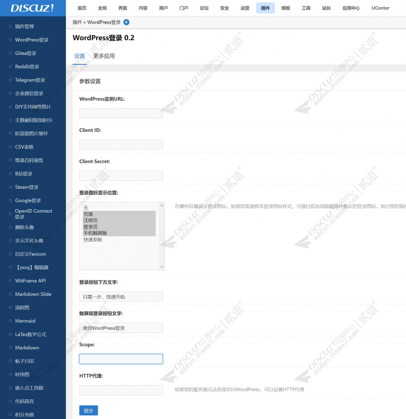Open 【zxsq】编辑器 sidebar entry
Viewport: 406px width, 419px height.
(x=32, y=267)
